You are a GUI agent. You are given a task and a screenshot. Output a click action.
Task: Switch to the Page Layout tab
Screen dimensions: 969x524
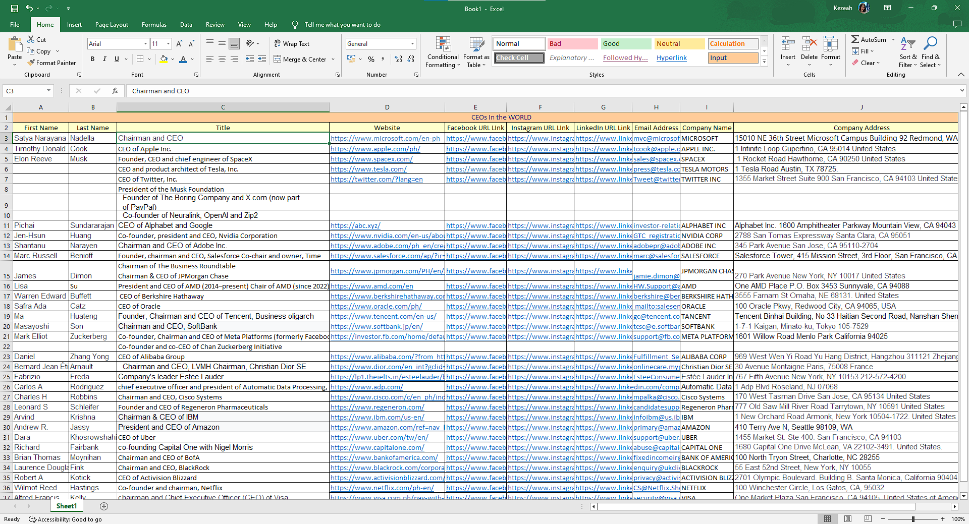tap(112, 25)
